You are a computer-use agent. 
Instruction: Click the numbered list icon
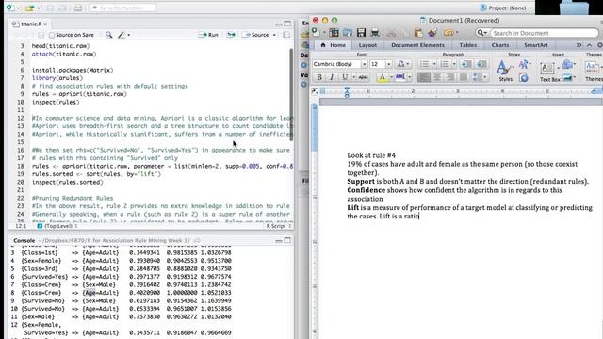[444, 64]
